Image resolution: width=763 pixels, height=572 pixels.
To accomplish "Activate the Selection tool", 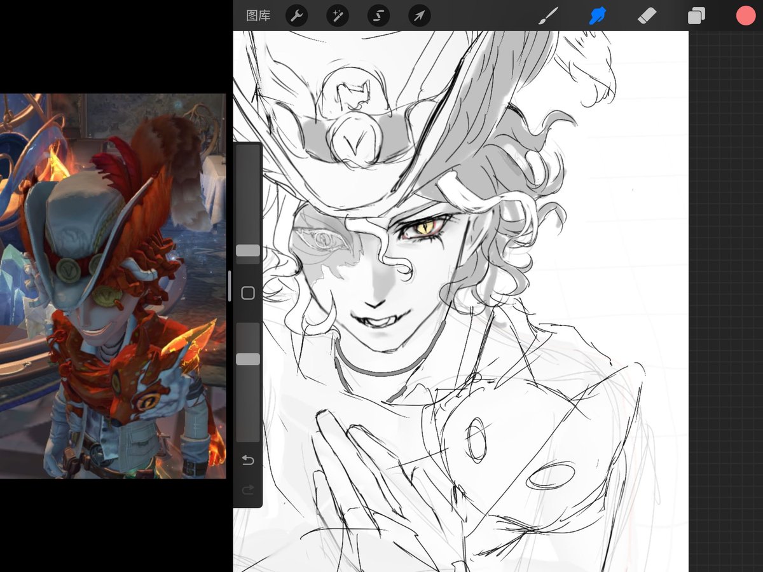I will point(378,16).
